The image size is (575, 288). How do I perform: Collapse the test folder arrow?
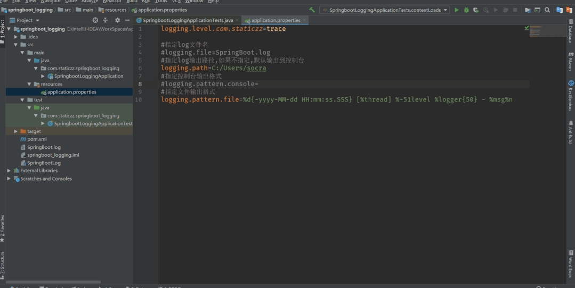coord(22,100)
